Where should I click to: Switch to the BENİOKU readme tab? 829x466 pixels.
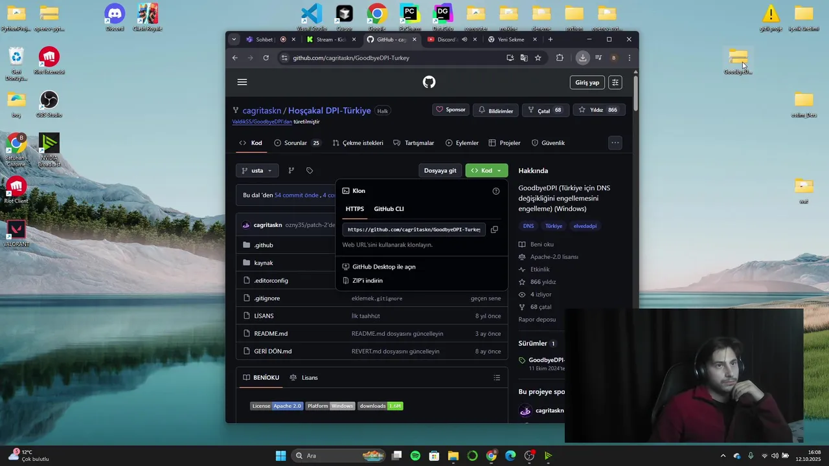click(261, 378)
